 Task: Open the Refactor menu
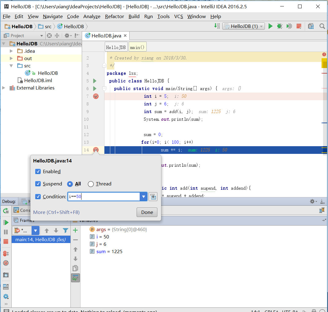click(x=115, y=16)
